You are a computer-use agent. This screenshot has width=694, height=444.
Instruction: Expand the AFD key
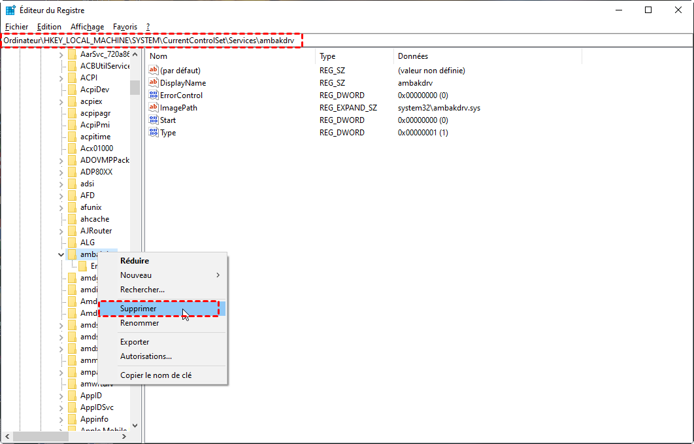coord(61,196)
